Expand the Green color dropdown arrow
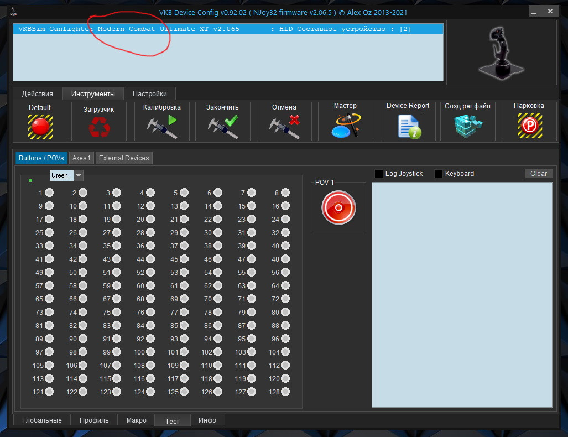Image resolution: width=568 pixels, height=437 pixels. pyautogui.click(x=79, y=175)
